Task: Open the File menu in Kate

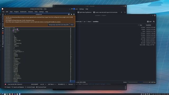Action: pos(3,12)
